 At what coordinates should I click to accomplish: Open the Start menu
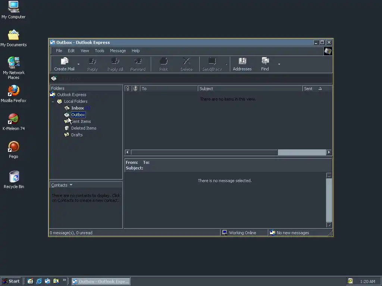[11, 281]
